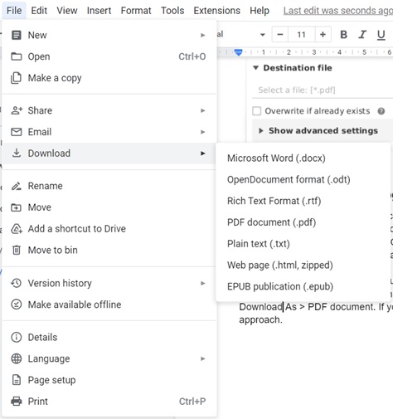The height and width of the screenshot is (419, 393).
Task: Download as Microsoft Word (.docx)
Action: coord(303,158)
